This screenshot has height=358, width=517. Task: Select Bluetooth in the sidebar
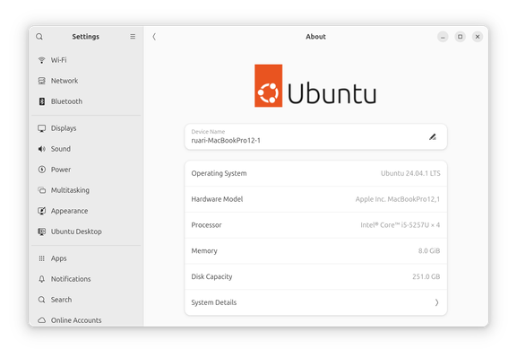click(x=86, y=101)
